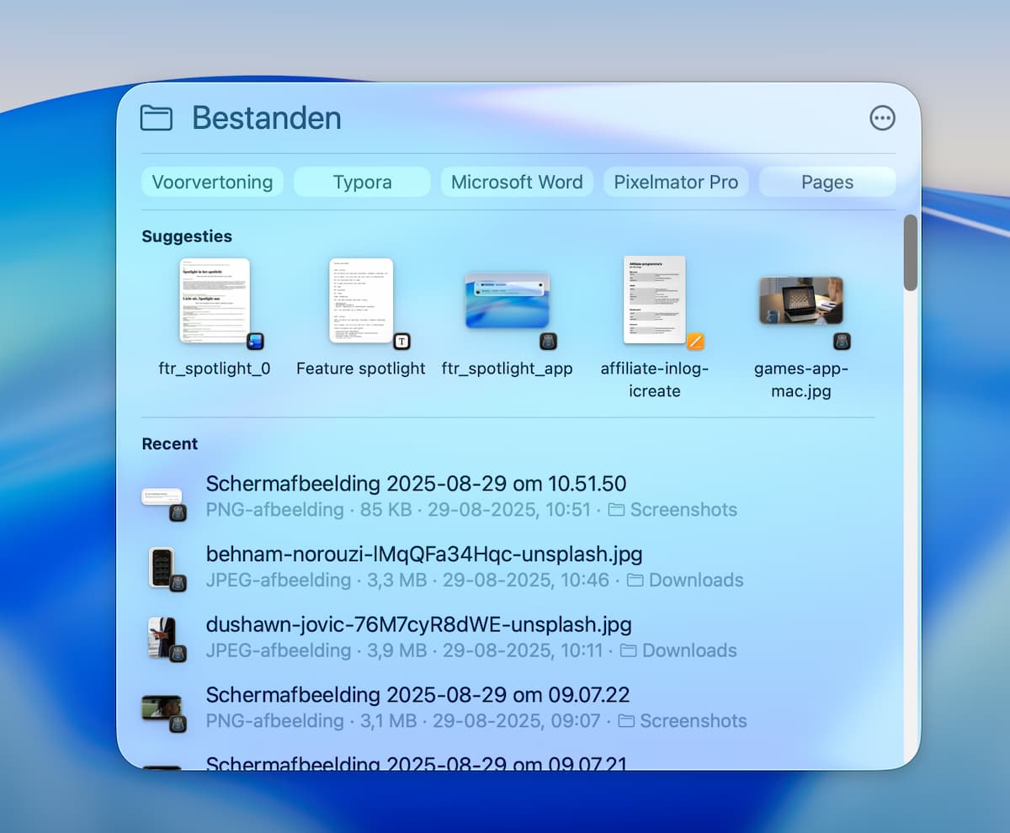Filter files by Pixelmator Pro
This screenshot has height=833, width=1010.
676,182
